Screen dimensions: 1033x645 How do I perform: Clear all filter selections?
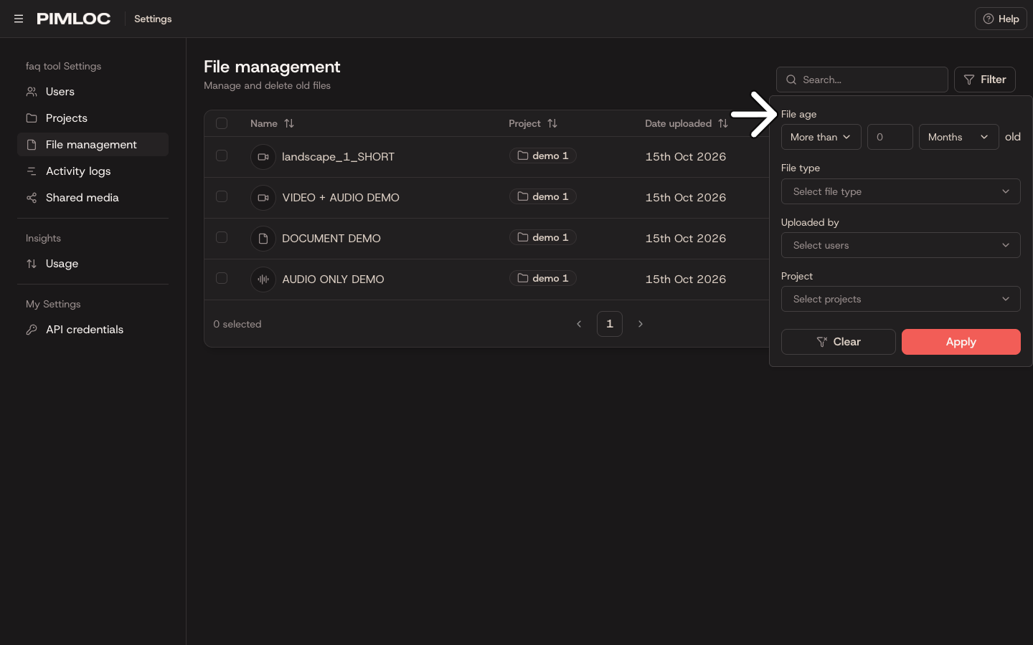[838, 342]
